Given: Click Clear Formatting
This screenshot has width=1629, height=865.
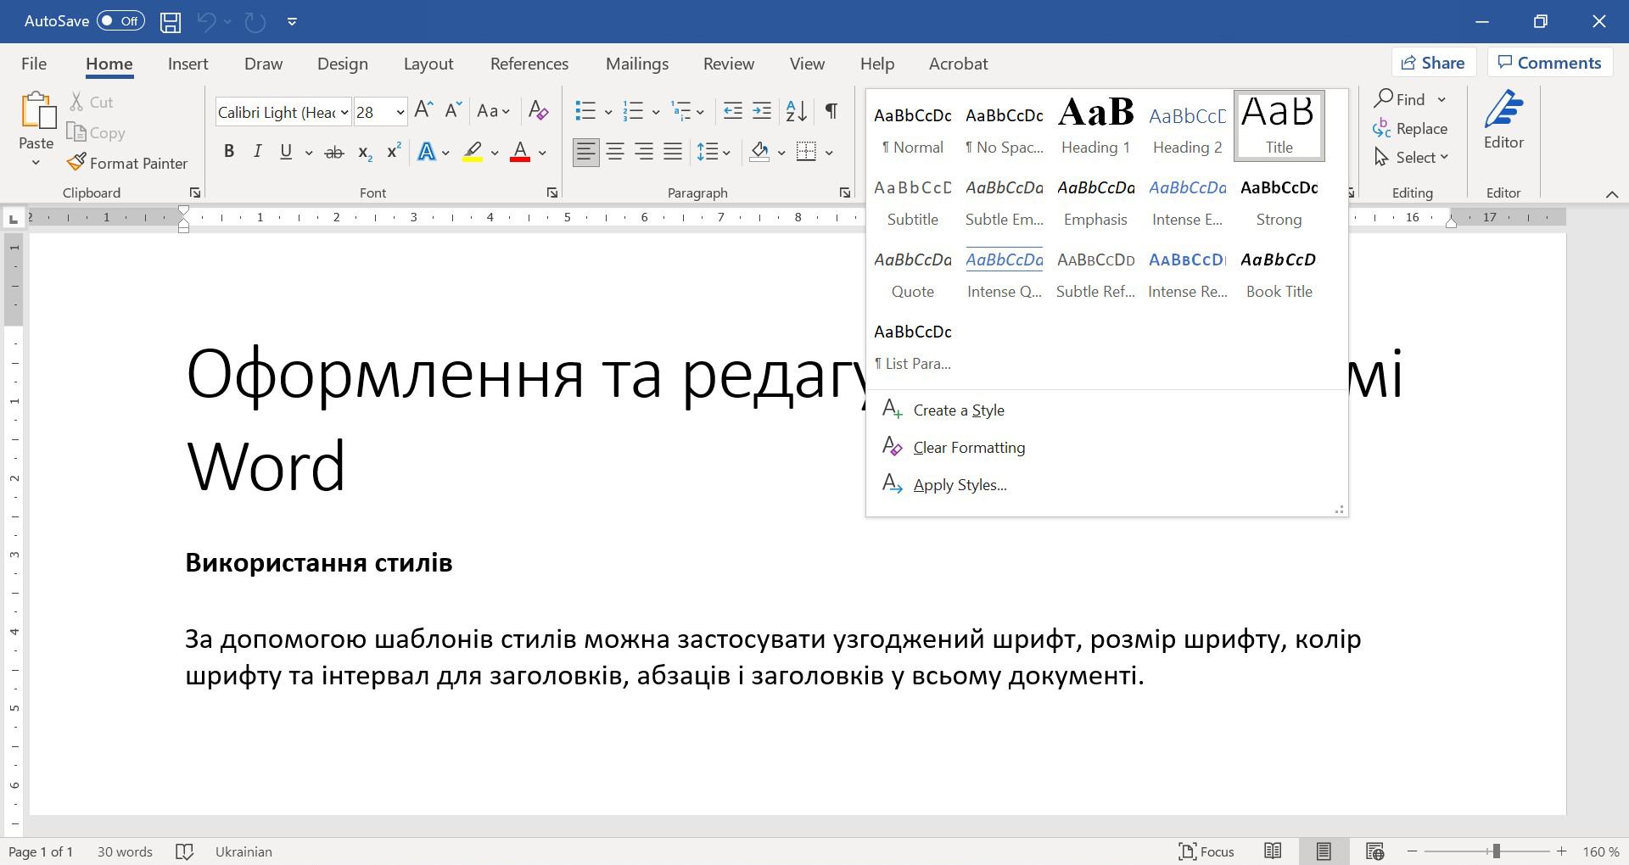Looking at the screenshot, I should [968, 447].
